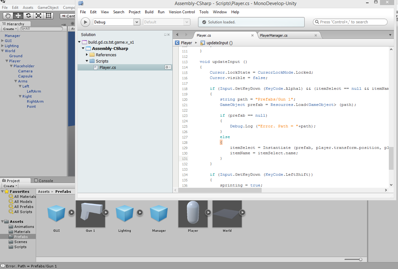
Task: Expand the References folder in Solution
Action: [x=87, y=55]
